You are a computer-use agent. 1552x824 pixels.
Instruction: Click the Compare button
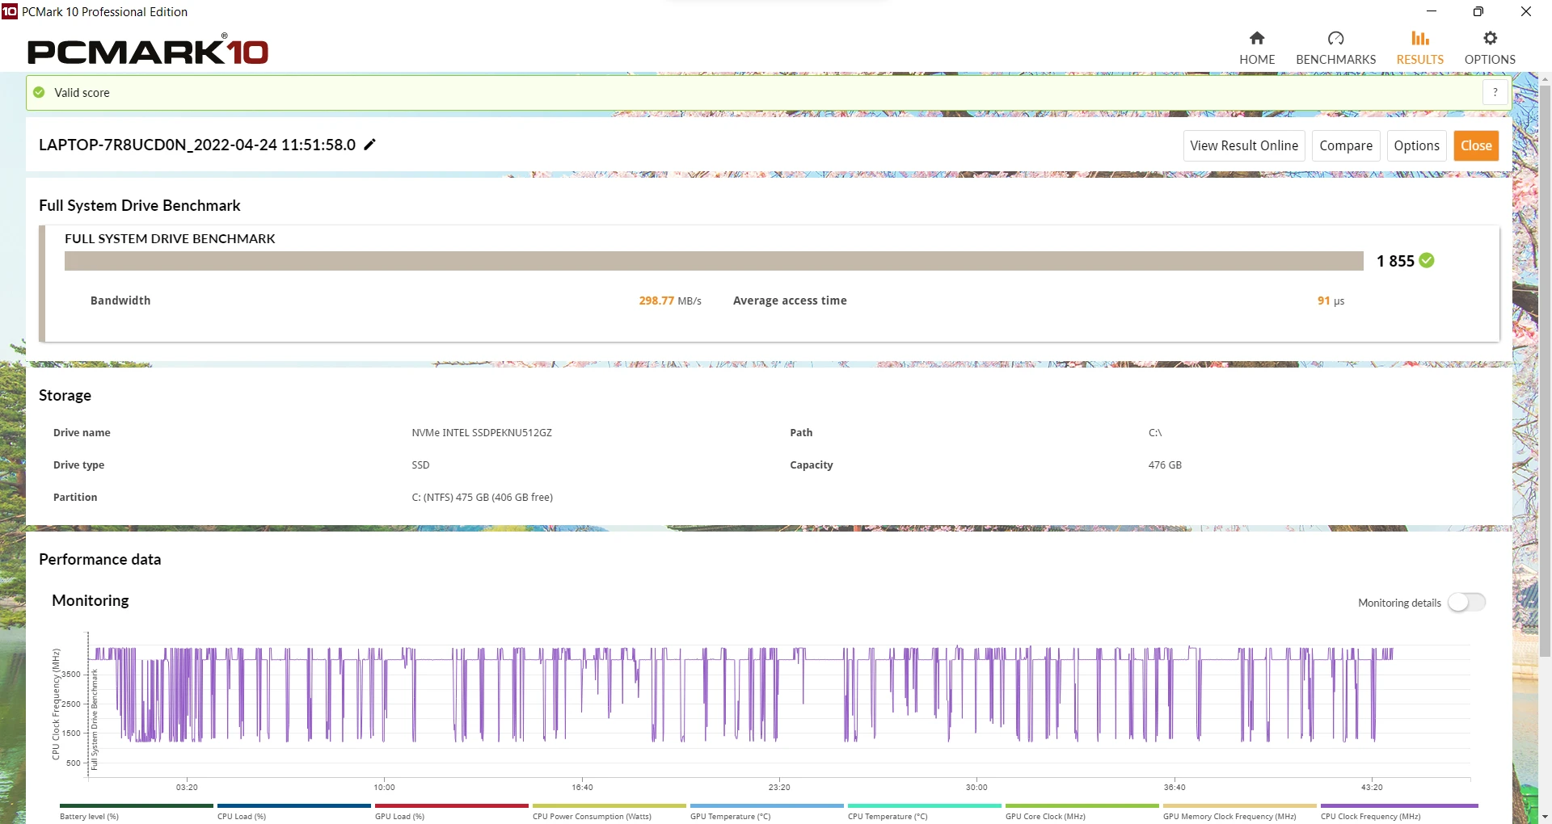point(1346,145)
